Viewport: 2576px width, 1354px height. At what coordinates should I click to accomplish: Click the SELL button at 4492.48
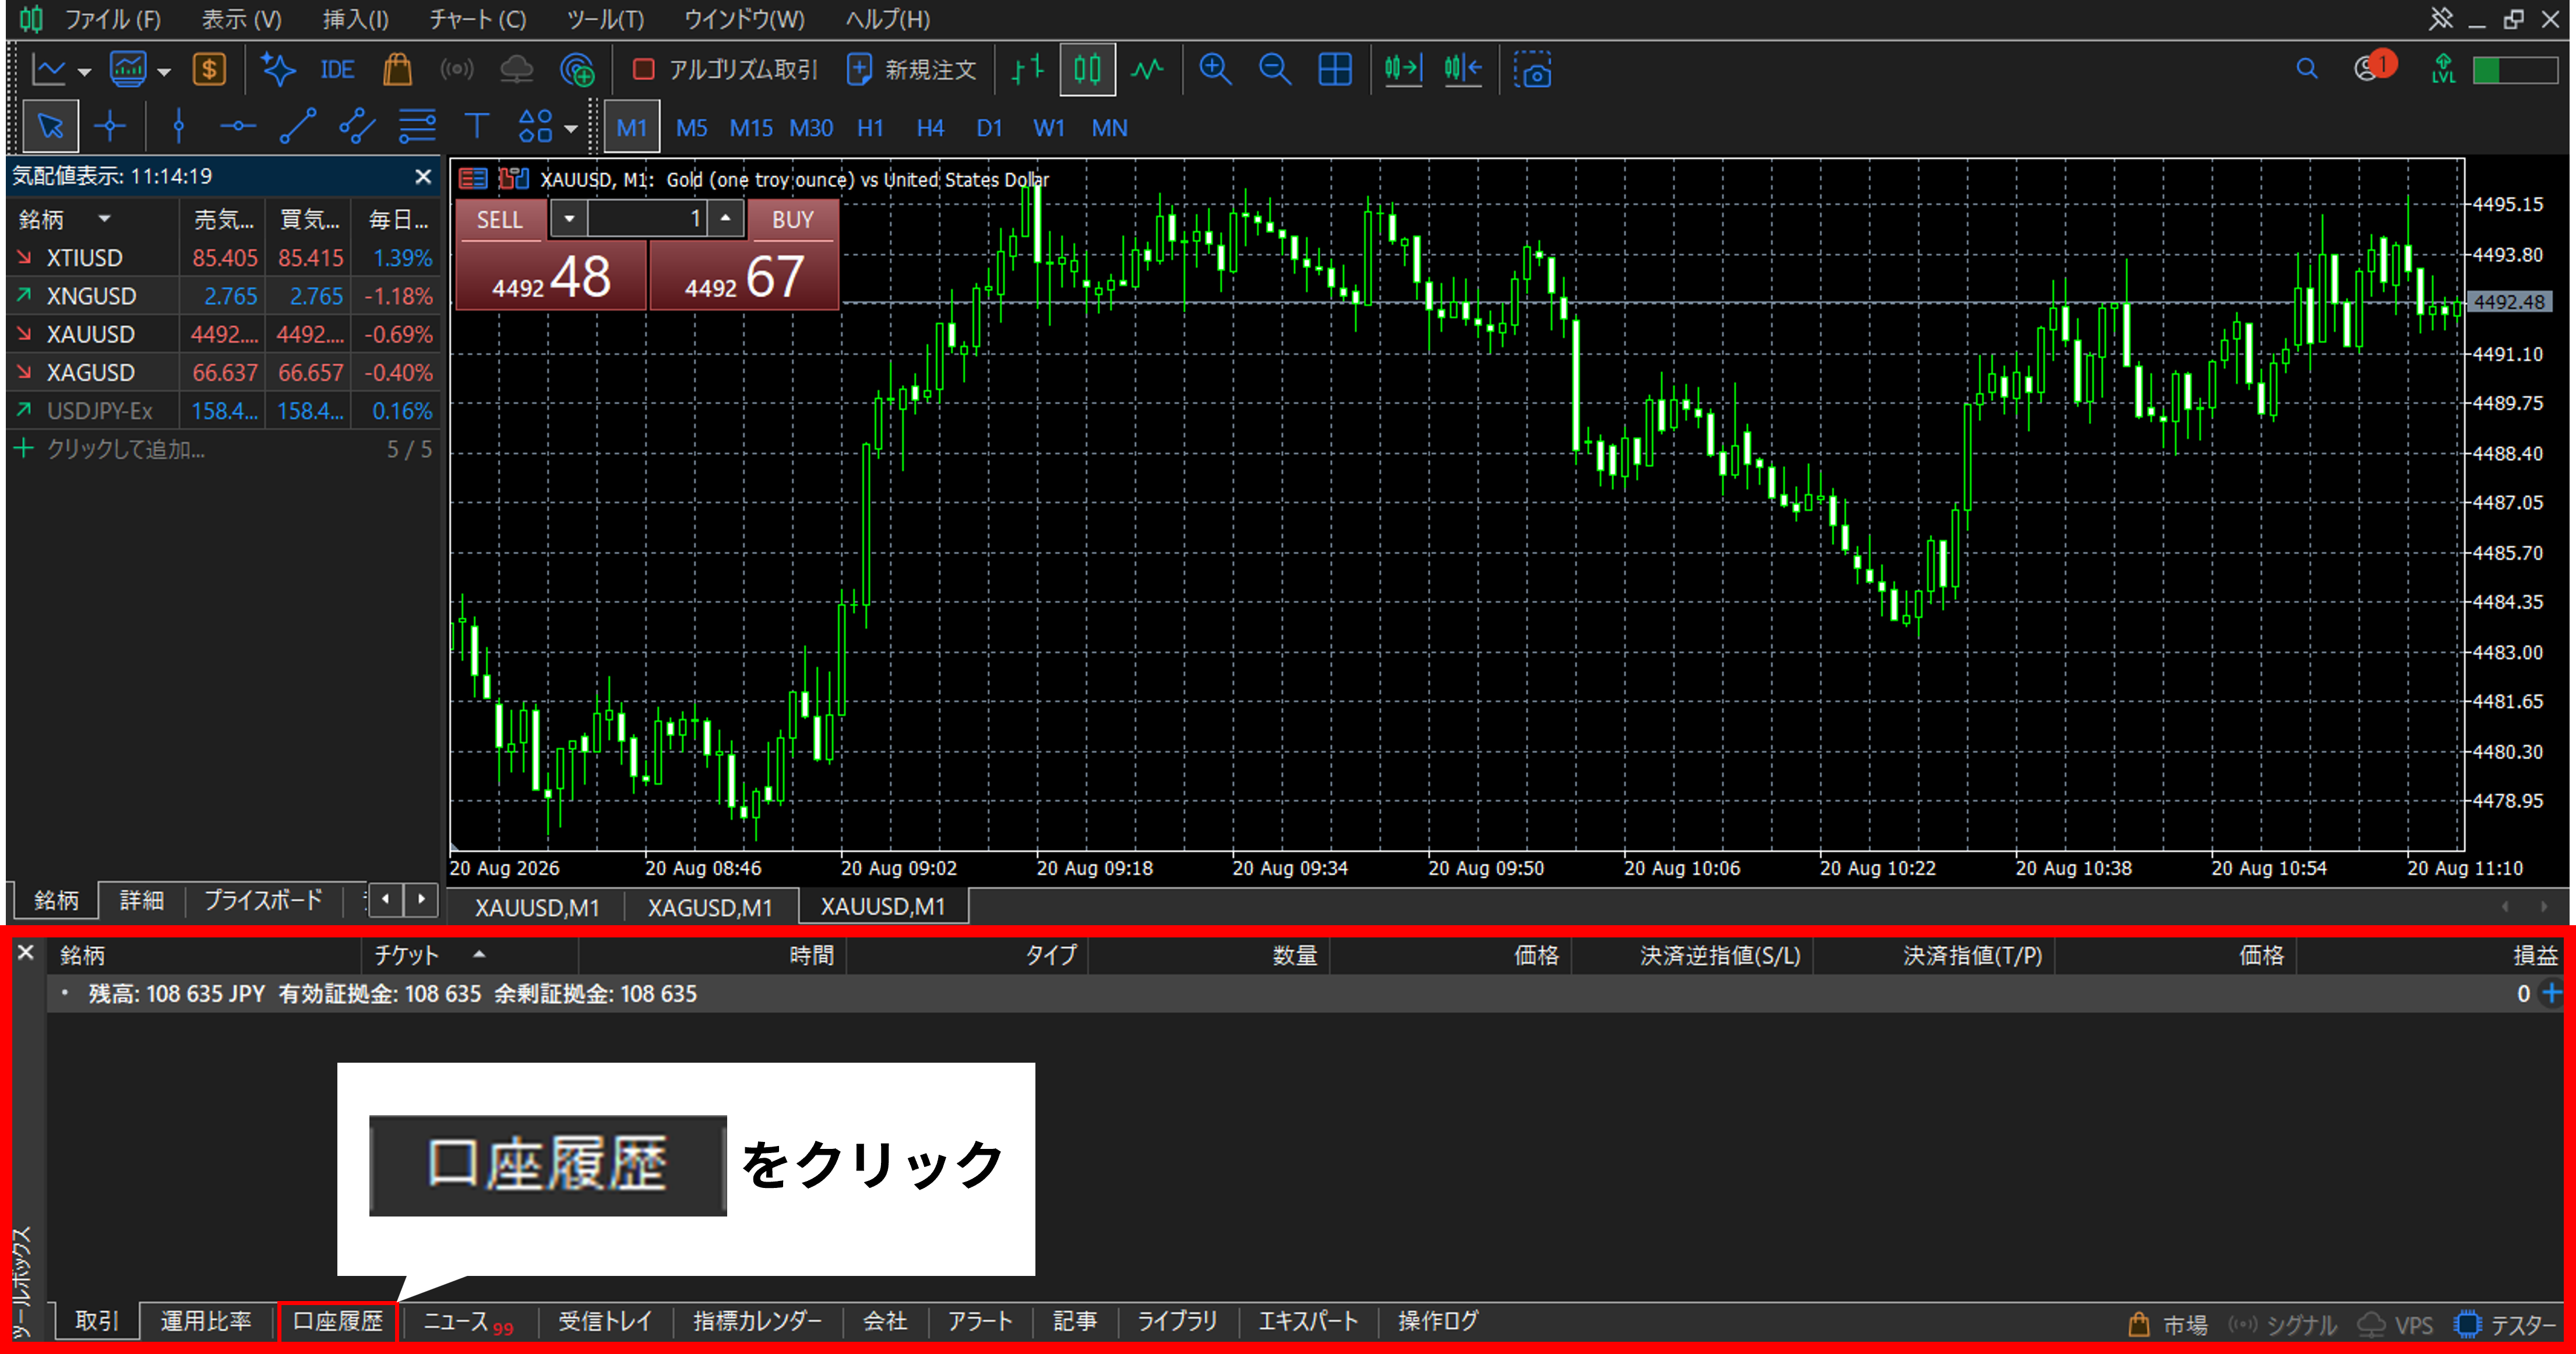pyautogui.click(x=550, y=277)
